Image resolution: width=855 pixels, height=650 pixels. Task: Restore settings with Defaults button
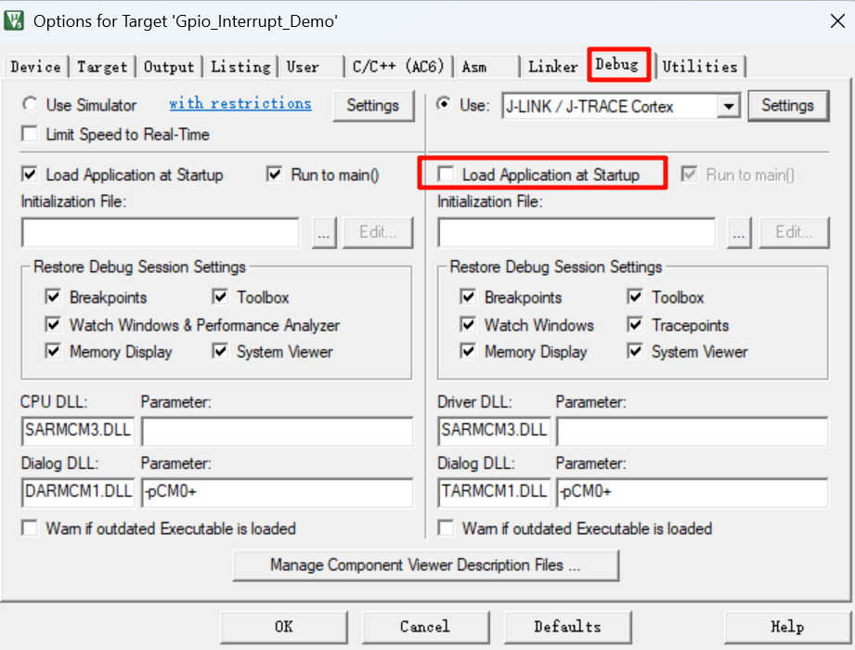[567, 627]
